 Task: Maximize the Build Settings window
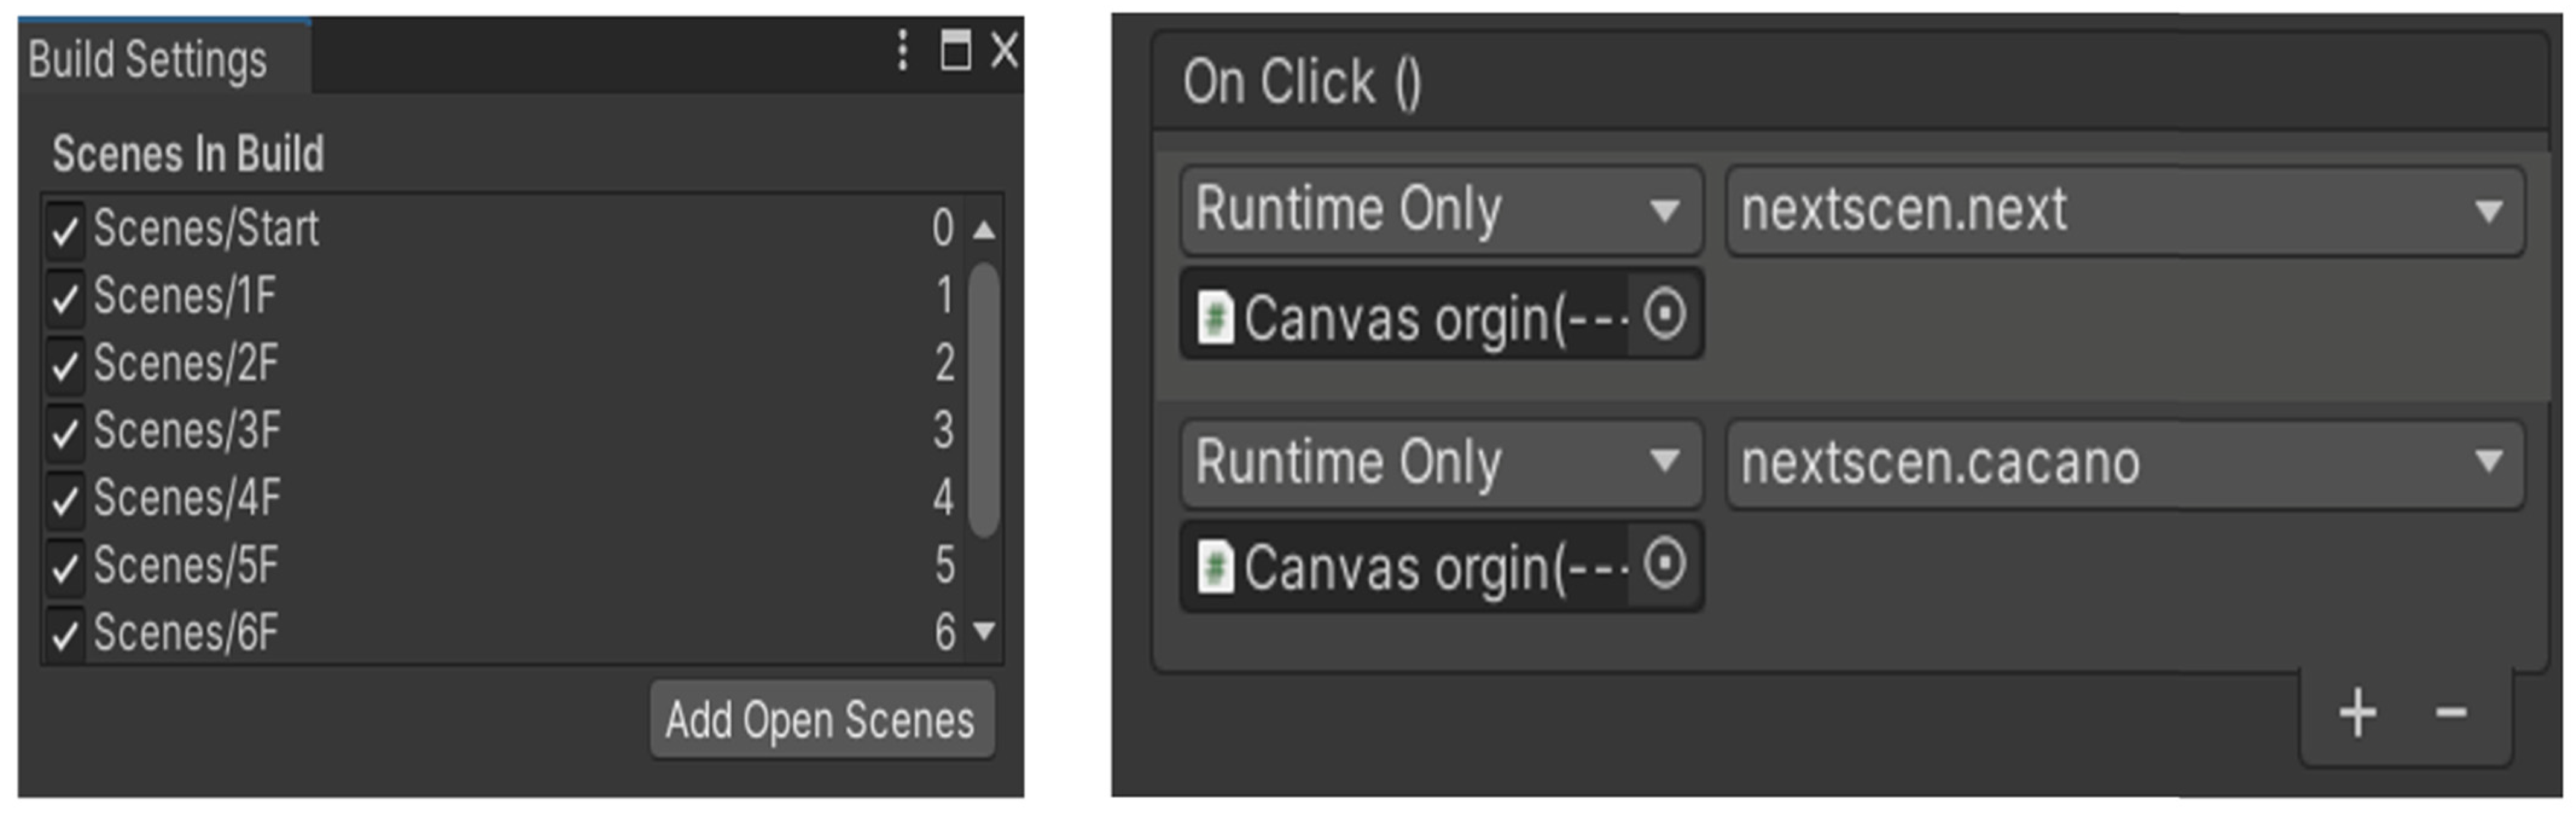(955, 50)
